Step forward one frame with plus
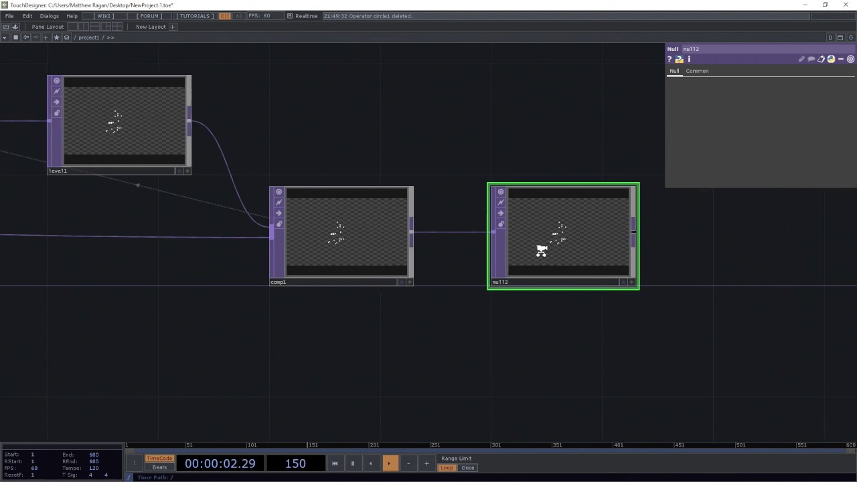The width and height of the screenshot is (857, 482). [426, 463]
